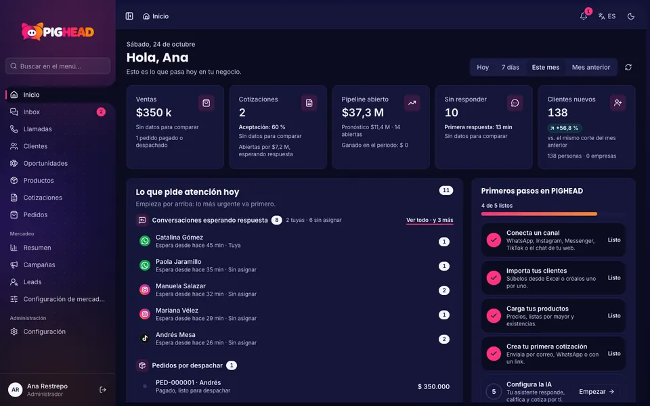Click the Cotizaciones document icon

[x=309, y=103]
